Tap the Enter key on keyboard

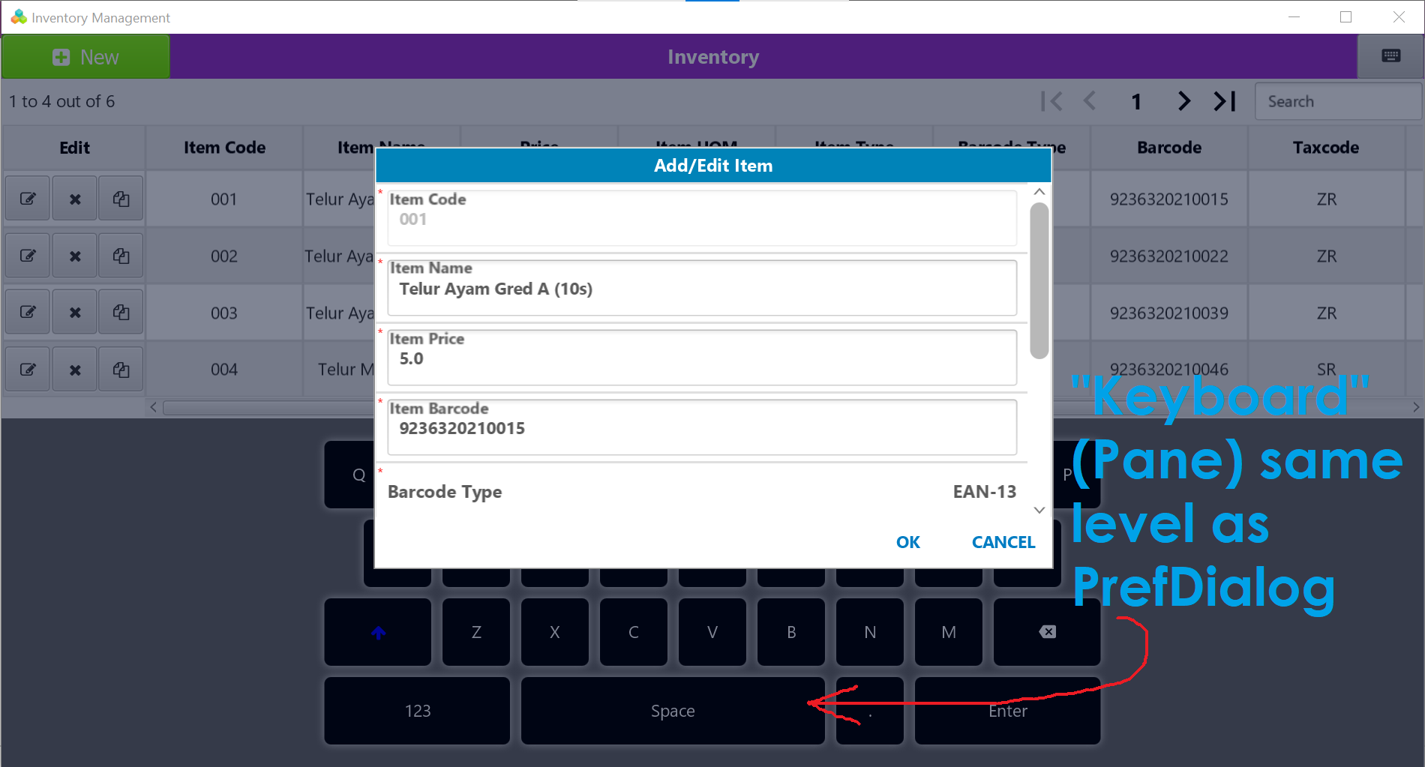(1007, 711)
